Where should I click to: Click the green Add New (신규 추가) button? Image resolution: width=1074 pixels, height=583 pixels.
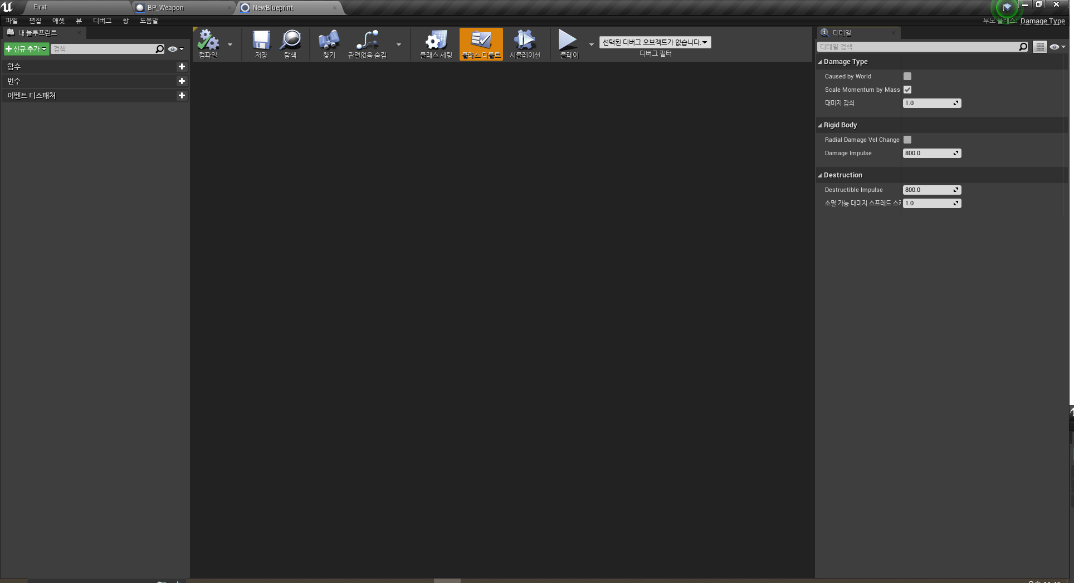tap(26, 49)
